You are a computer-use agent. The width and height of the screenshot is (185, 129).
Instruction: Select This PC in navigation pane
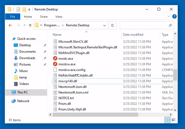(26, 92)
